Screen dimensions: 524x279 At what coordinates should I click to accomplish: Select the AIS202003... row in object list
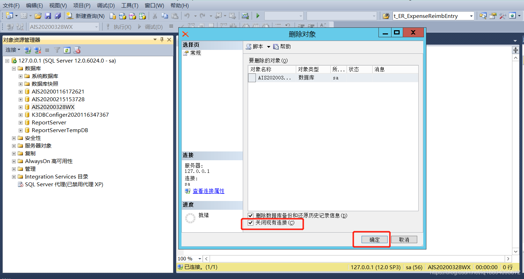(x=333, y=78)
